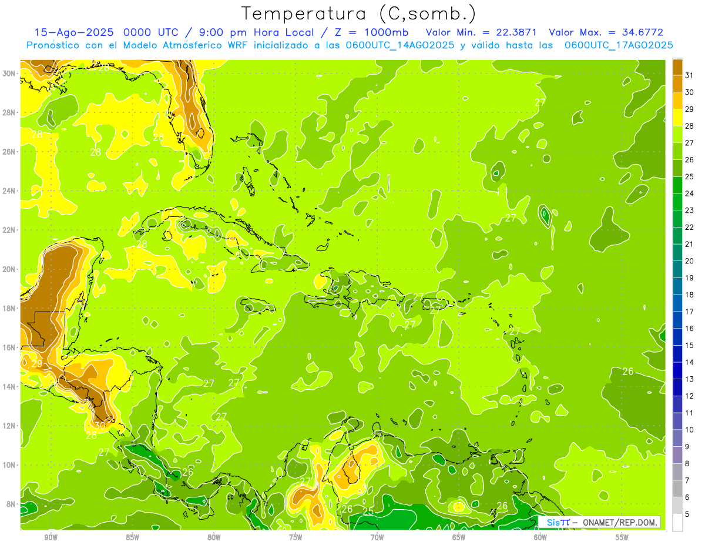Image resolution: width=705 pixels, height=545 pixels.
Task: Pick the yellow legend swatch between 28 and 29
Action: (677, 118)
